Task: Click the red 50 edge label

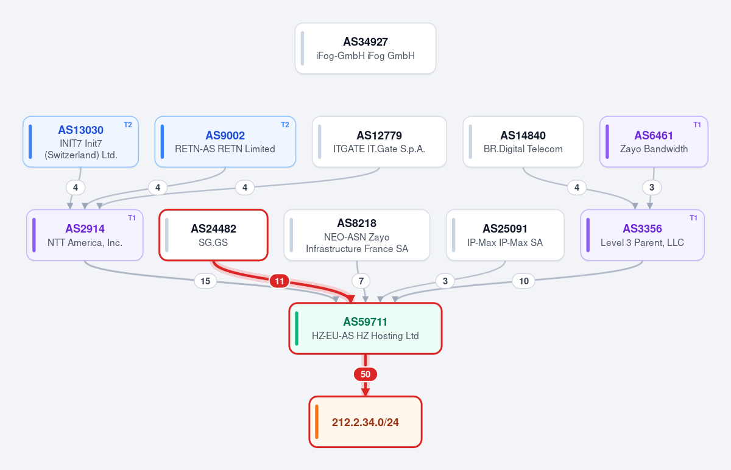Action: click(x=365, y=374)
